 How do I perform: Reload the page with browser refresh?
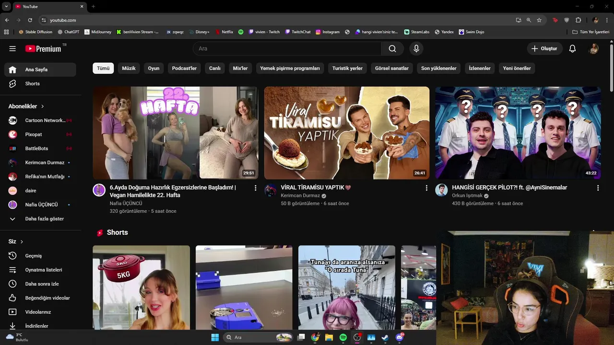(30, 20)
